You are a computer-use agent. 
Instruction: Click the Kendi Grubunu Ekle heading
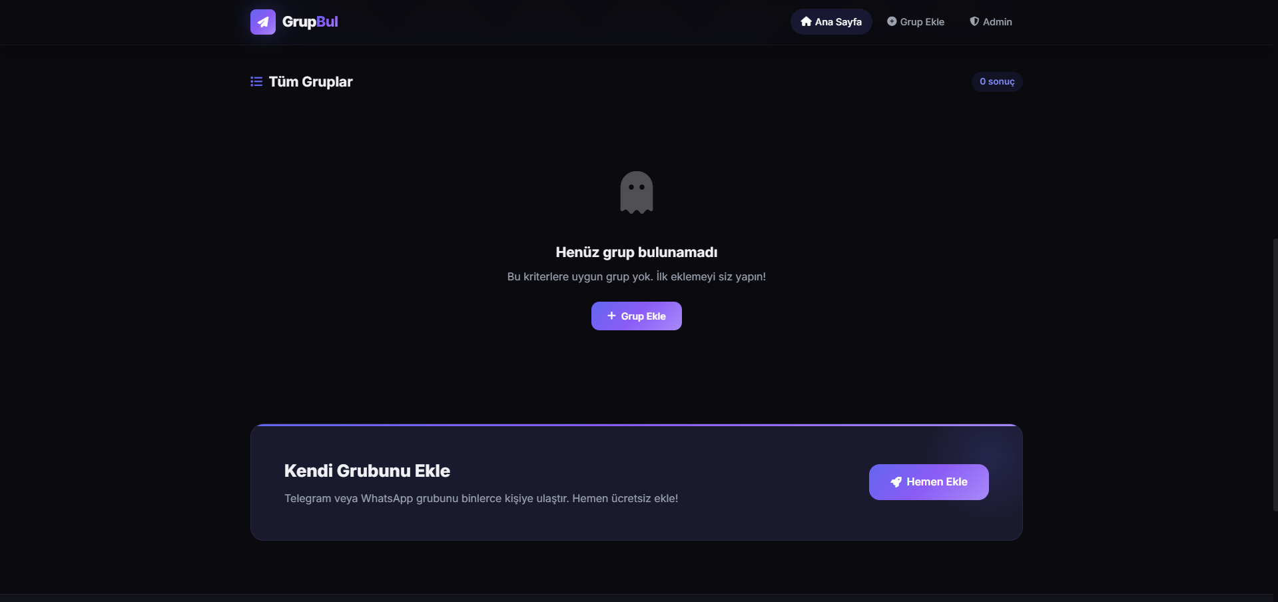367,470
